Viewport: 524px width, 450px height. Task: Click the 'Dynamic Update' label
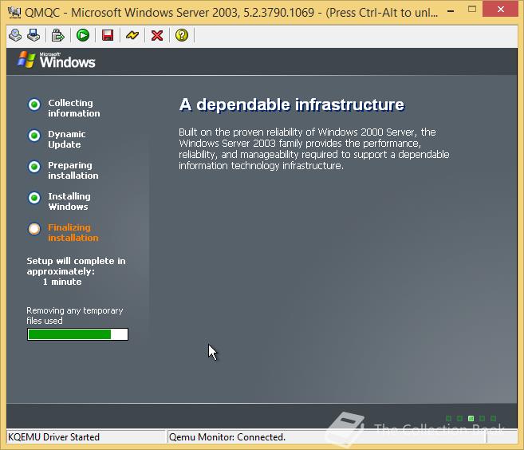66,139
